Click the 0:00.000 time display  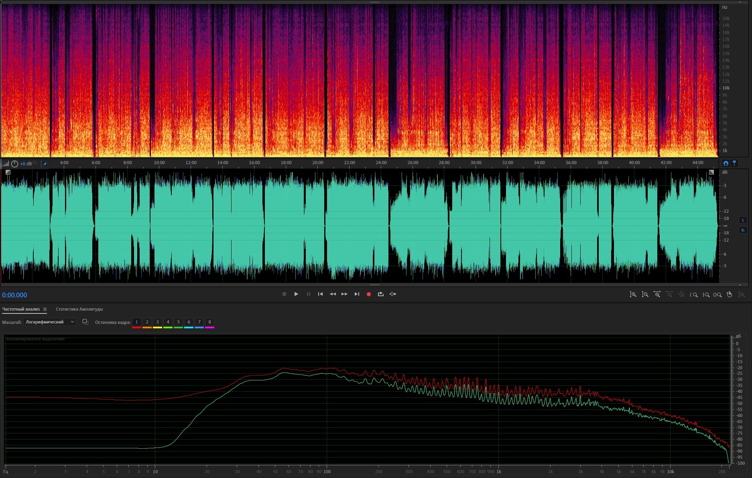click(14, 295)
